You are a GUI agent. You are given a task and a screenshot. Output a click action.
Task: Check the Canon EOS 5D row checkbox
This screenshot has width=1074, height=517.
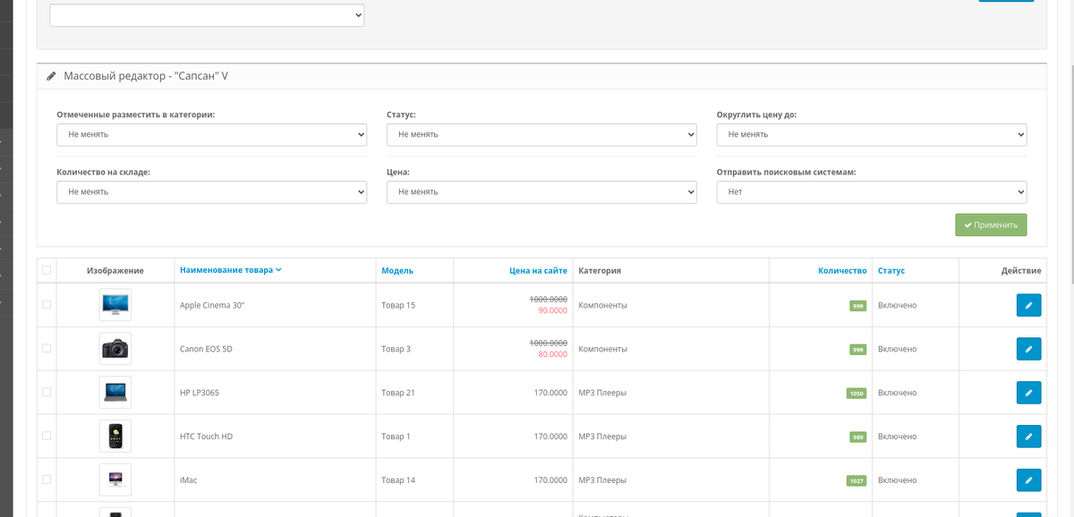pyautogui.click(x=47, y=349)
